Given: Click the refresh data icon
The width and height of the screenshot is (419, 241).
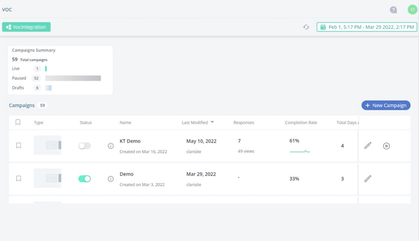Looking at the screenshot, I should click(x=306, y=27).
